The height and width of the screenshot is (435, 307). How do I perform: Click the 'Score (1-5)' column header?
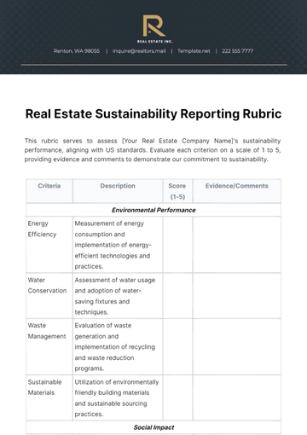[177, 191]
